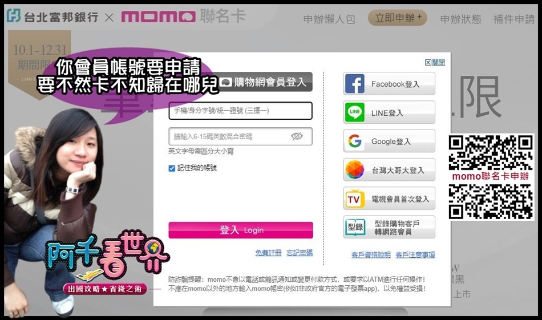This screenshot has width=542, height=320.
Task: Click the TV member login icon
Action: point(355,199)
